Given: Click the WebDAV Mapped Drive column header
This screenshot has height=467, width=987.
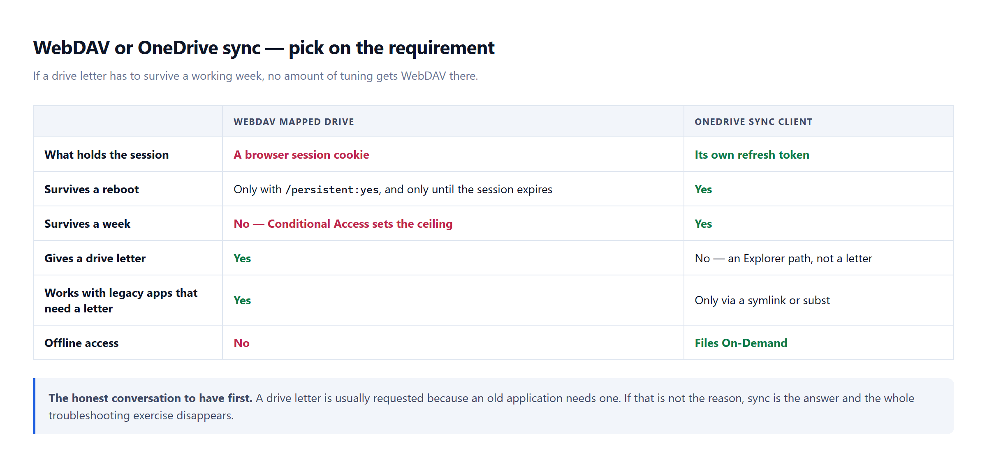Looking at the screenshot, I should pyautogui.click(x=294, y=122).
